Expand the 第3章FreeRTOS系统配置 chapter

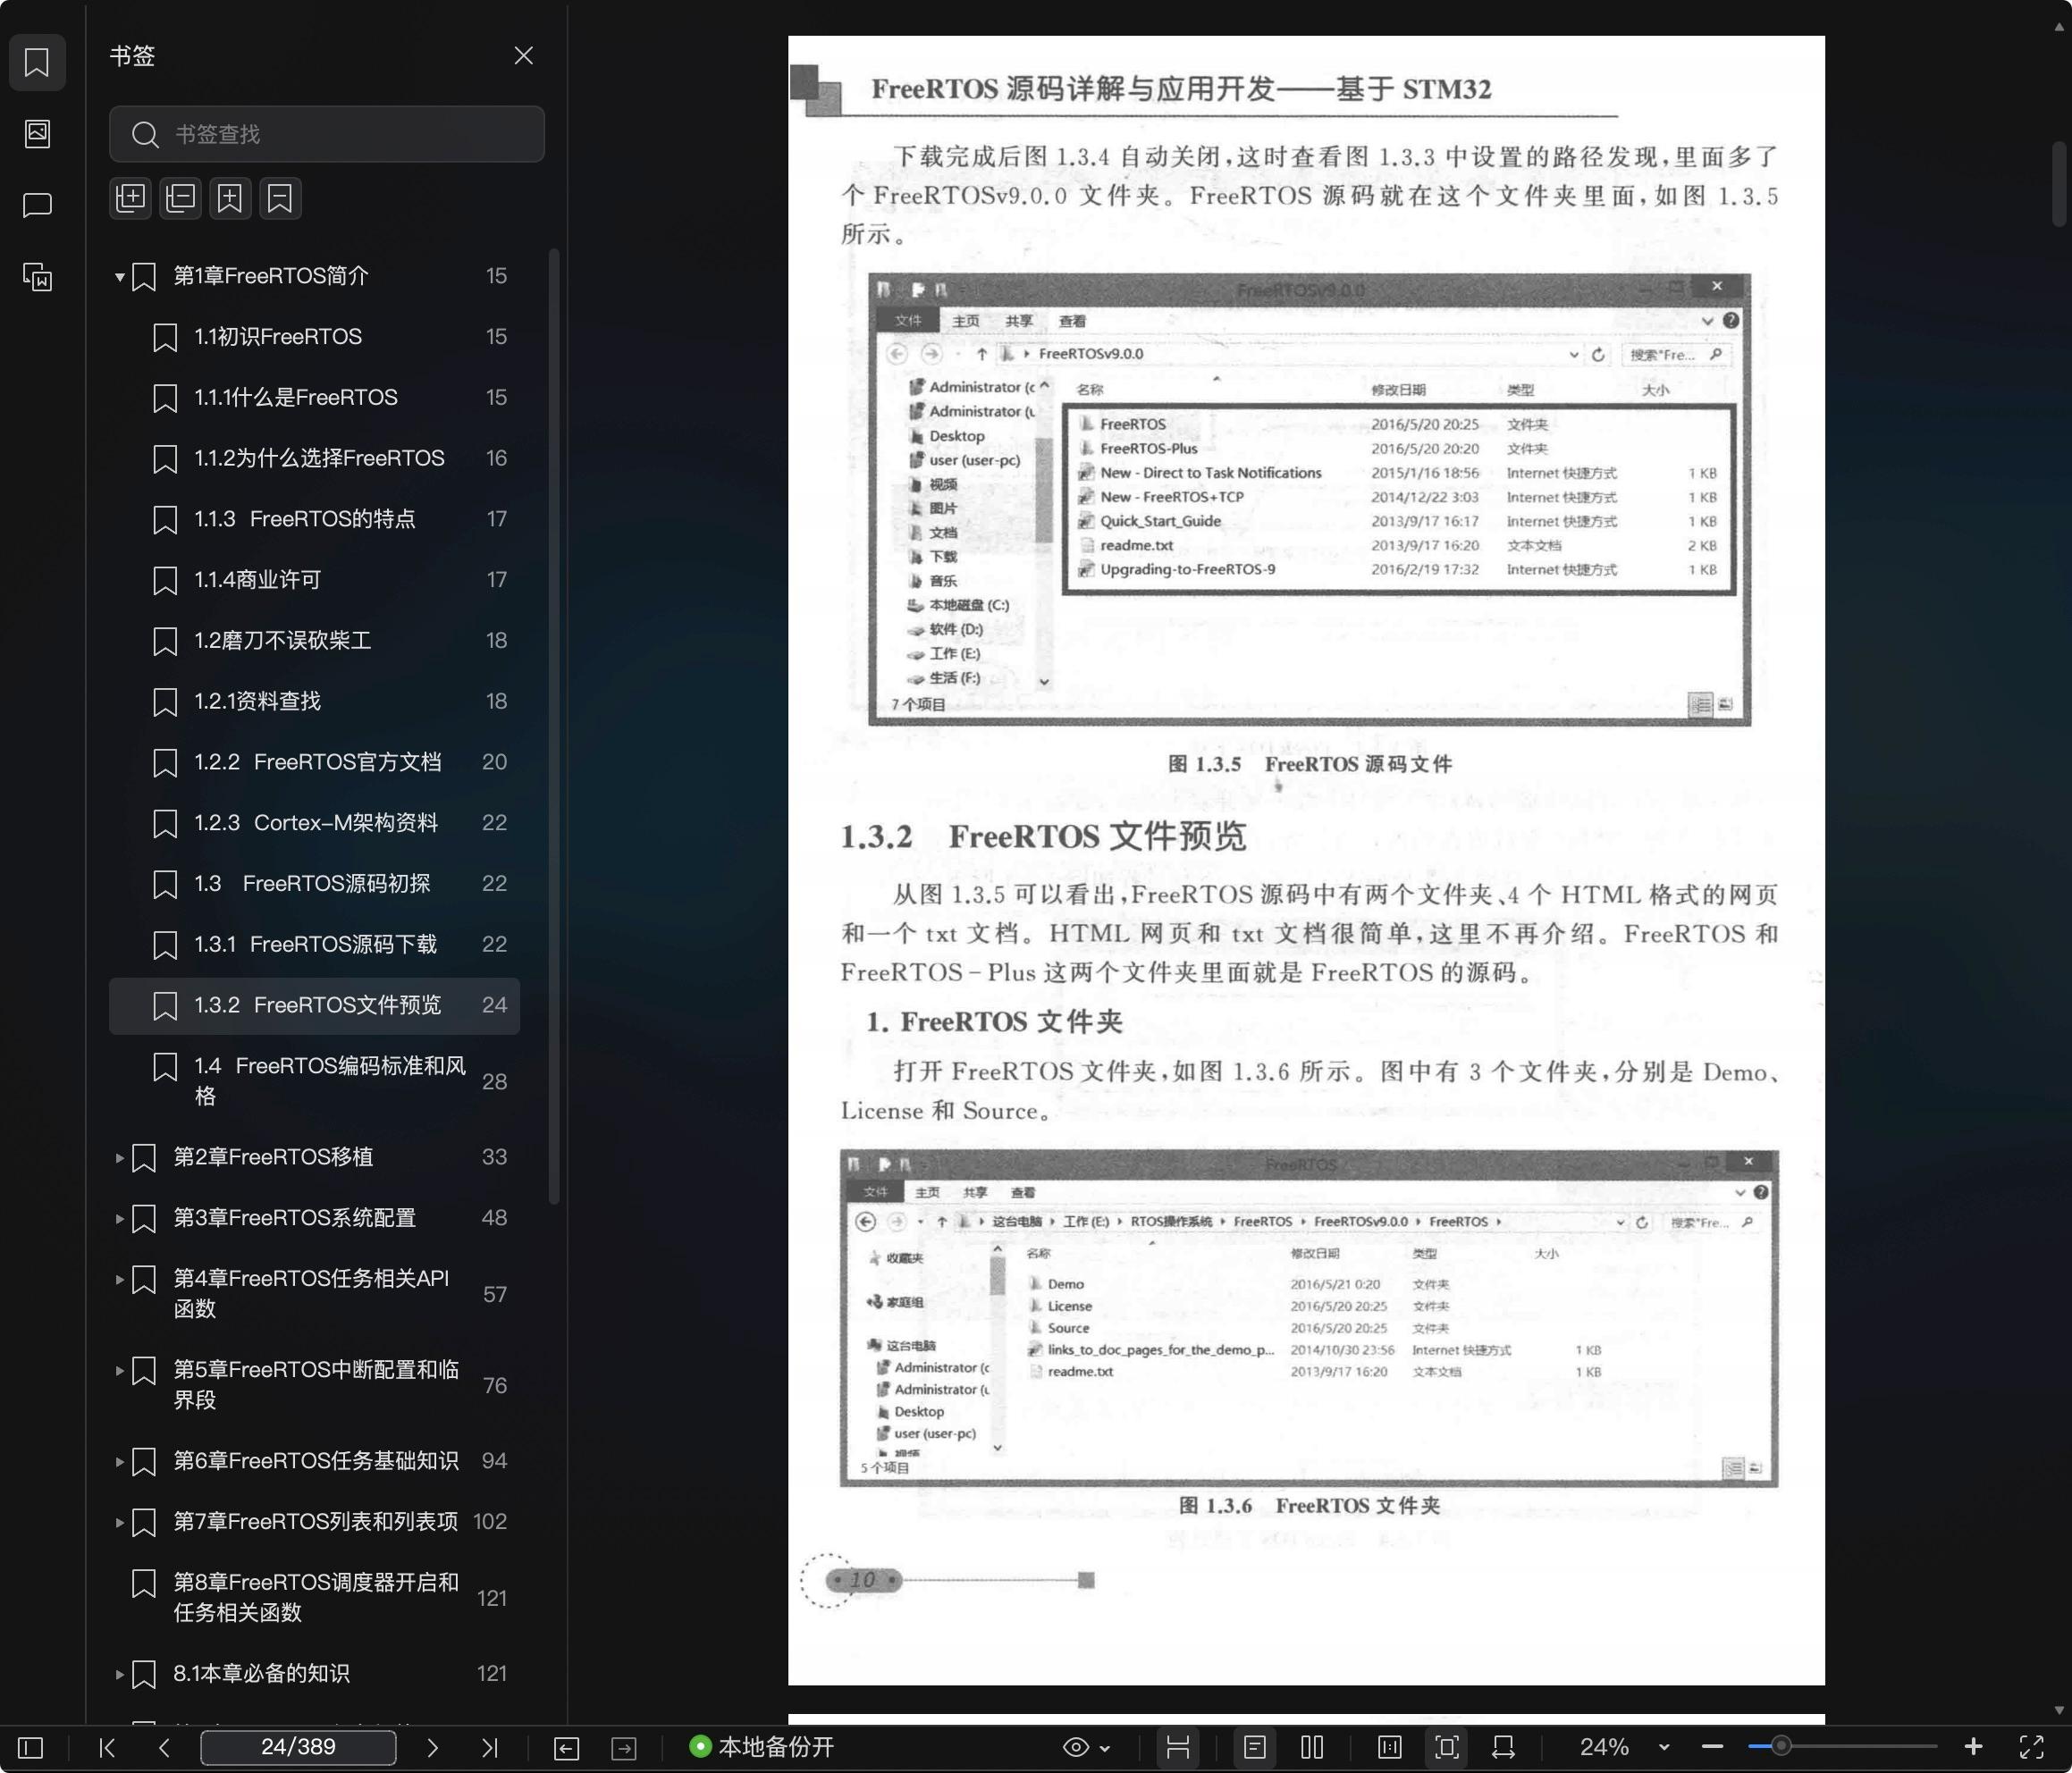click(x=119, y=1218)
